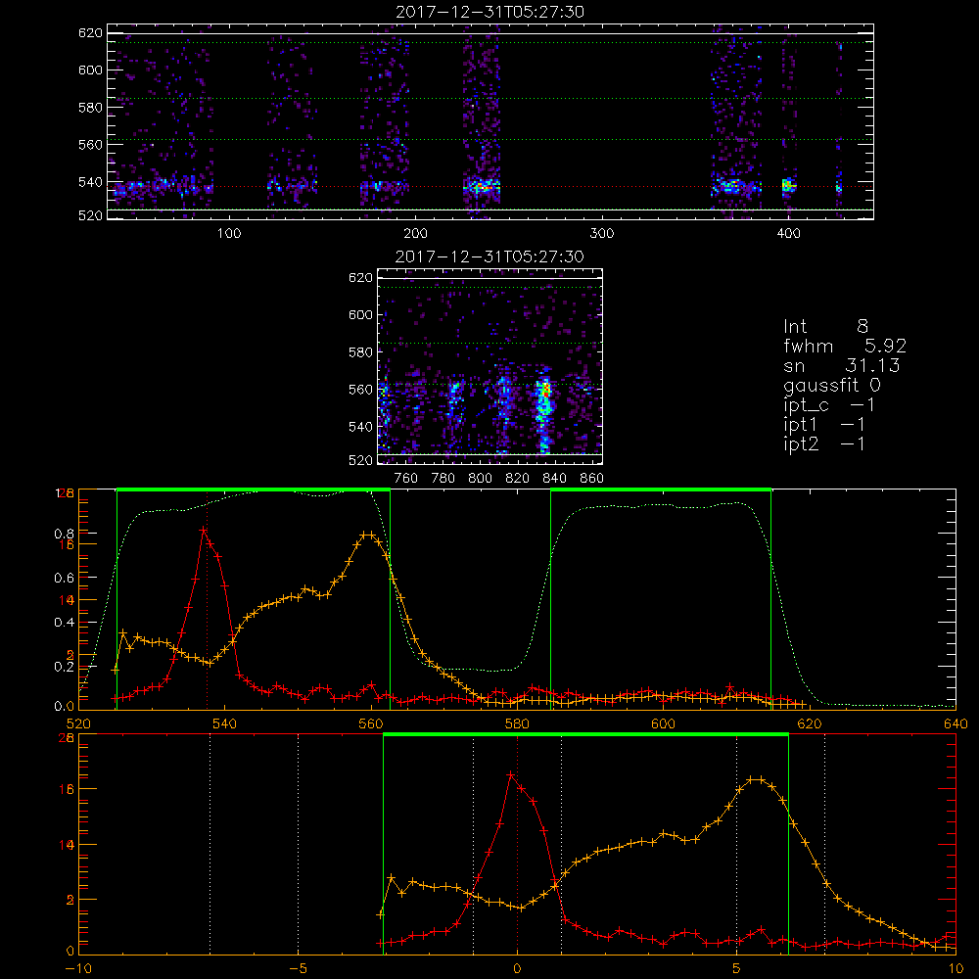Click y-axis label 0.6 on profile plot

pyautogui.click(x=65, y=579)
